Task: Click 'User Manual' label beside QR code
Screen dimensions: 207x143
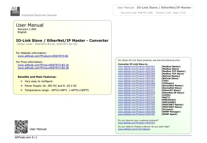Action: (38, 129)
